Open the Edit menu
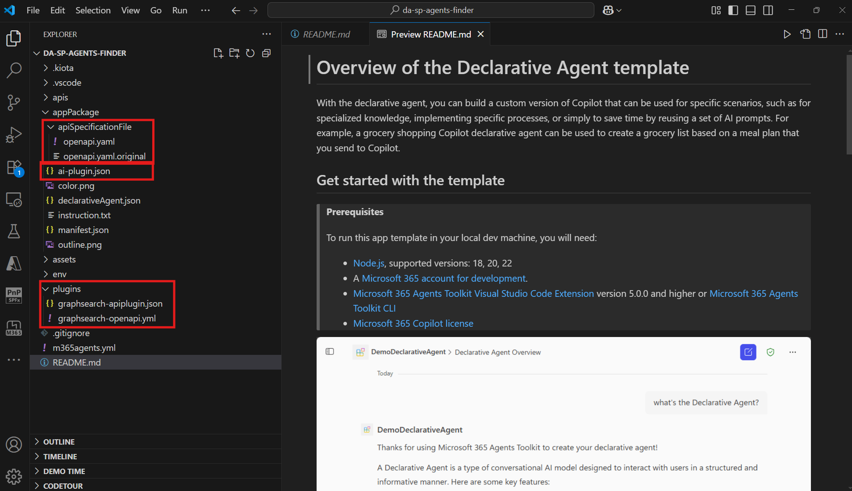 tap(58, 10)
